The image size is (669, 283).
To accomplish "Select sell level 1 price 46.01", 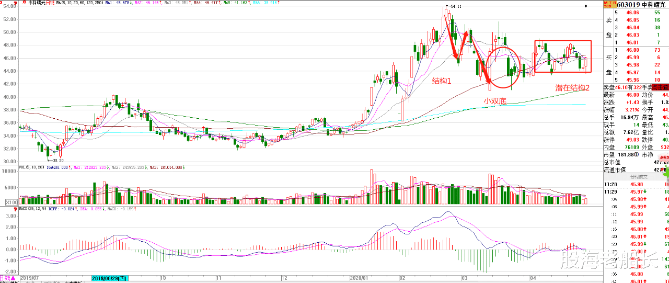I will point(633,41).
